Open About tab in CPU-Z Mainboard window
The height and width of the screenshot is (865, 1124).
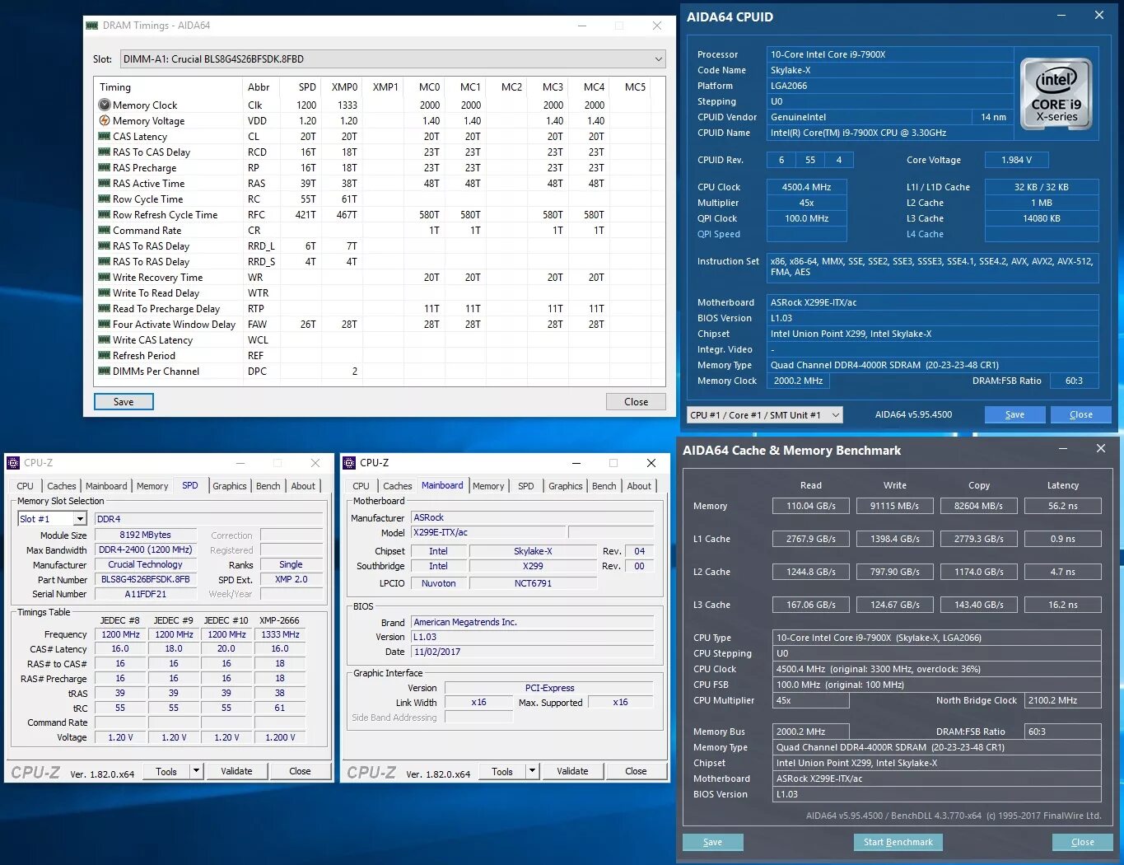[x=639, y=487]
